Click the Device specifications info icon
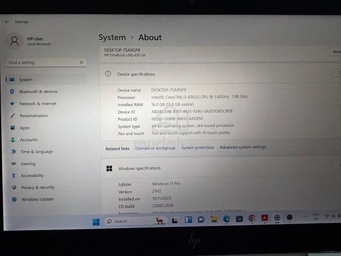 pyautogui.click(x=108, y=74)
